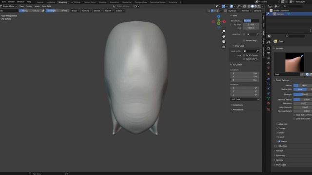Toggle Local Camera checkbox
312x175 pixels.
tap(244, 35)
